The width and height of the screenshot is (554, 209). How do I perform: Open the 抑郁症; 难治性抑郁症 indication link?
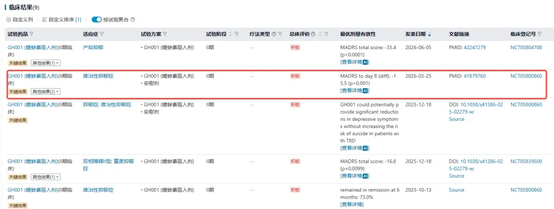[x=107, y=104]
